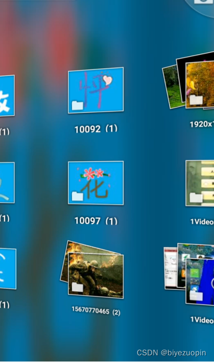The height and width of the screenshot is (362, 214).
Task: Open the 10097 album with flower drawing
Action: [96, 183]
